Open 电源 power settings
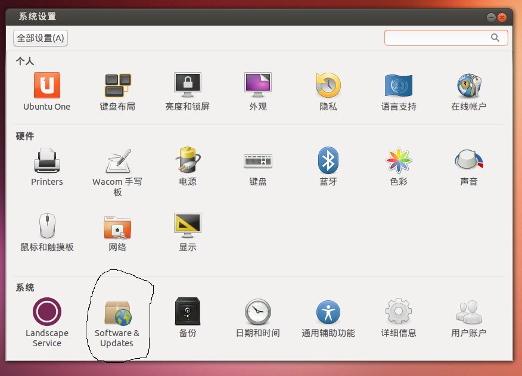Screen dimensions: 522x376 click(188, 166)
